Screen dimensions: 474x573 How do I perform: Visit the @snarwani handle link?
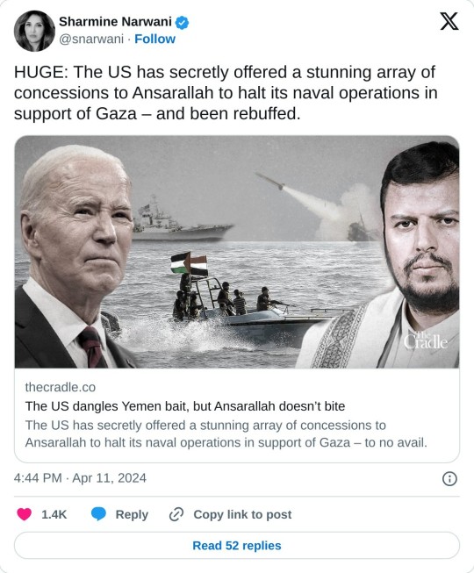click(91, 39)
